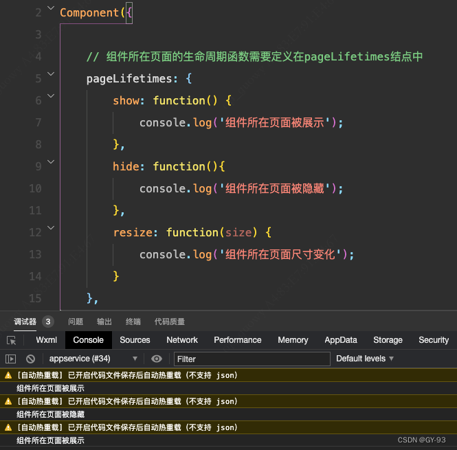Open the AppData tab
Viewport: 457px width, 450px height.
[341, 340]
